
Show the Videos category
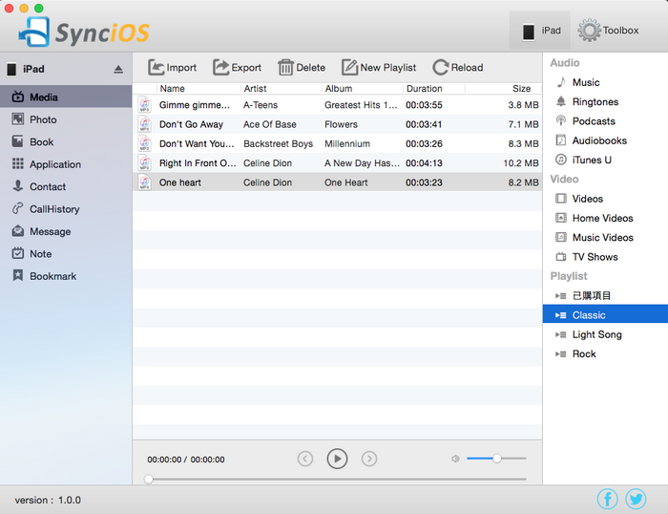[605, 199]
